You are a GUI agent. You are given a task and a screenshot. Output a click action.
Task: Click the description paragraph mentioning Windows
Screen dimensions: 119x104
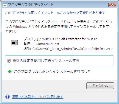(59, 27)
